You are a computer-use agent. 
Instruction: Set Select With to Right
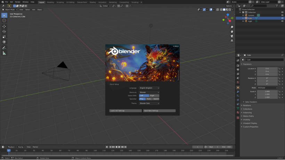point(154,96)
